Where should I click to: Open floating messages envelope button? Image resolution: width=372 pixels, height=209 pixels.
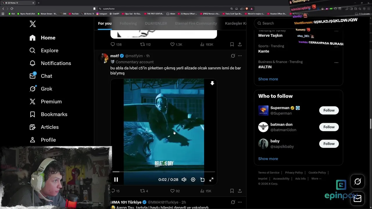pyautogui.click(x=357, y=199)
